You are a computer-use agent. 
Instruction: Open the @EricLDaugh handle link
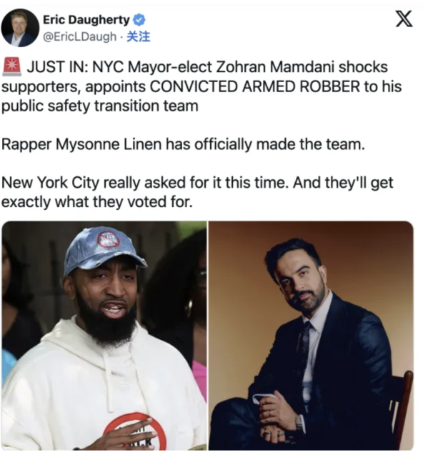tap(79, 36)
